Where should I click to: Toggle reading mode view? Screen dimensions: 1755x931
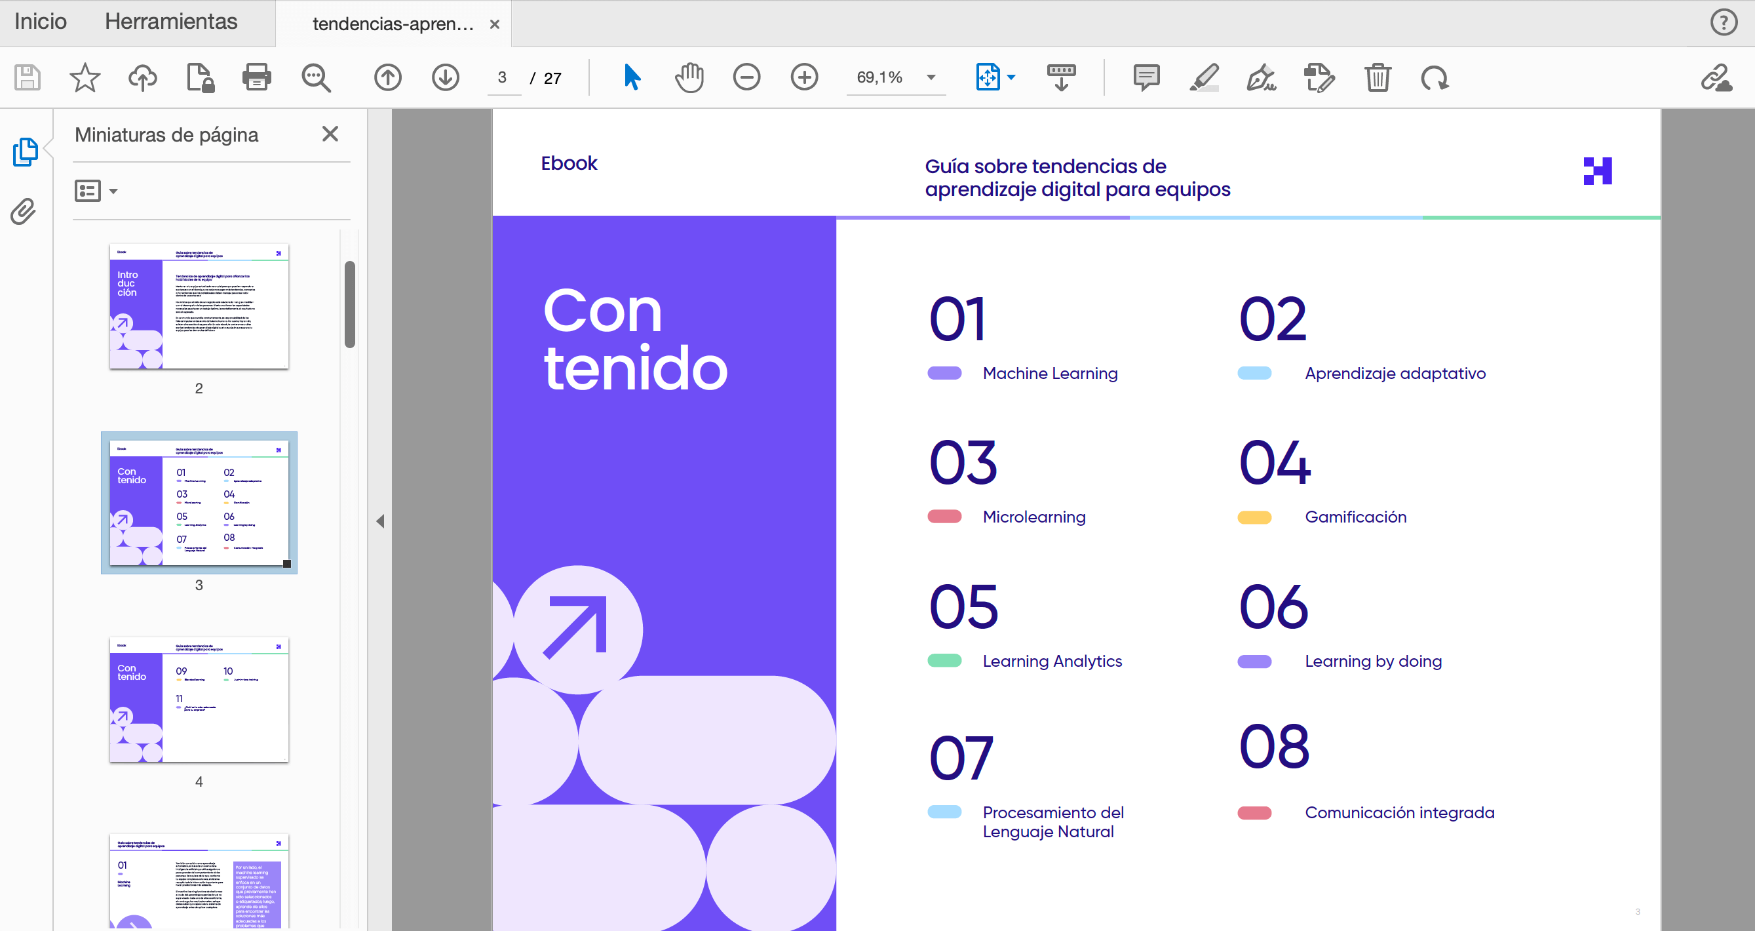pos(1062,77)
